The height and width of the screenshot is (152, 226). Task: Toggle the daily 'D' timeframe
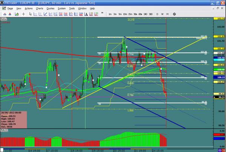[157, 14]
